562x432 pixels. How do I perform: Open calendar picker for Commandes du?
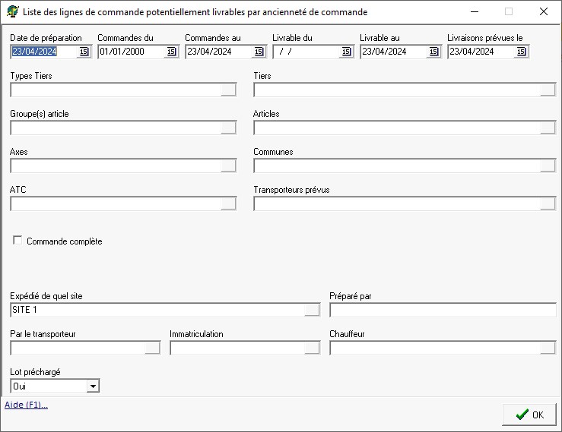pyautogui.click(x=171, y=52)
